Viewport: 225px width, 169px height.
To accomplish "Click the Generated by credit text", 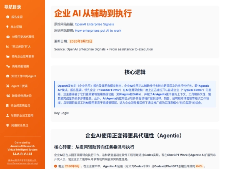I will [x=22, y=143].
